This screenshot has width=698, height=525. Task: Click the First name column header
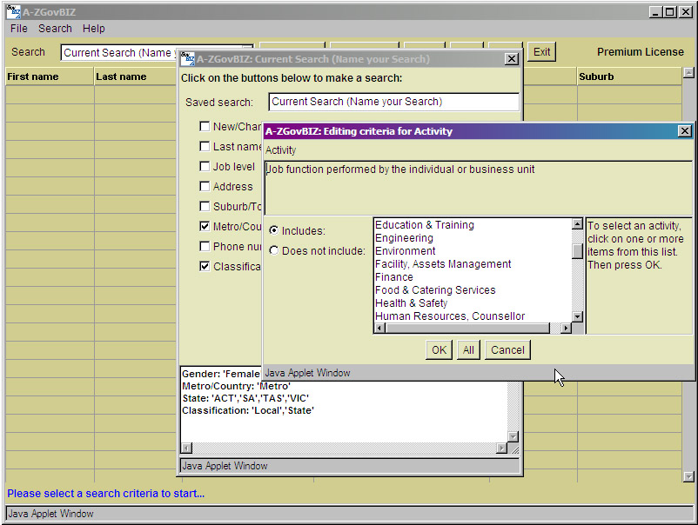(x=50, y=76)
